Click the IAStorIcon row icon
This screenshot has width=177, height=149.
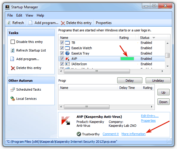click(x=67, y=64)
